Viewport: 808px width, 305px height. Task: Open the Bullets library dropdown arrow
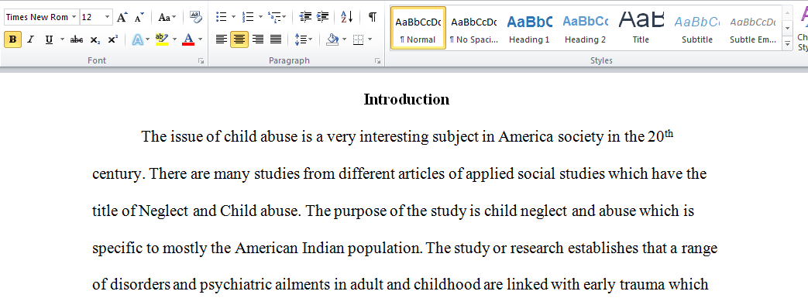click(x=233, y=18)
